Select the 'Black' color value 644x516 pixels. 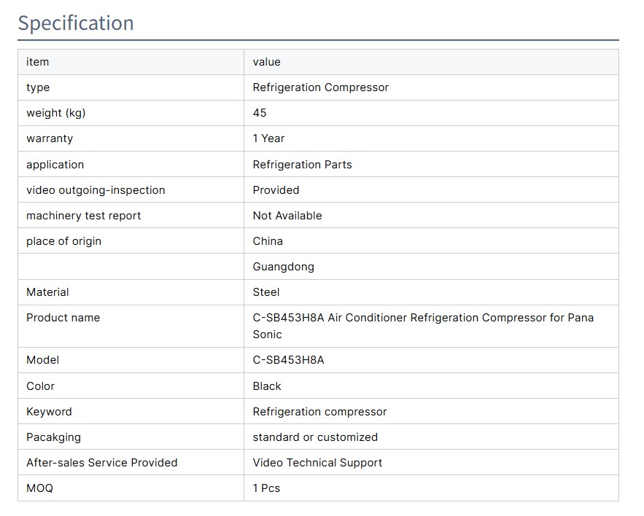coord(266,386)
